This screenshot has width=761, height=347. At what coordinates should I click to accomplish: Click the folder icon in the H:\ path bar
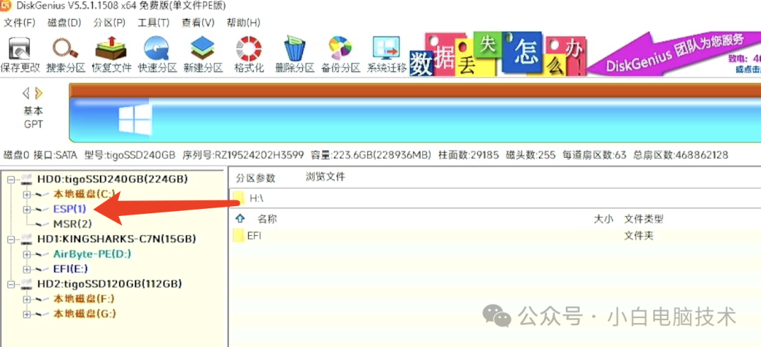coord(239,198)
